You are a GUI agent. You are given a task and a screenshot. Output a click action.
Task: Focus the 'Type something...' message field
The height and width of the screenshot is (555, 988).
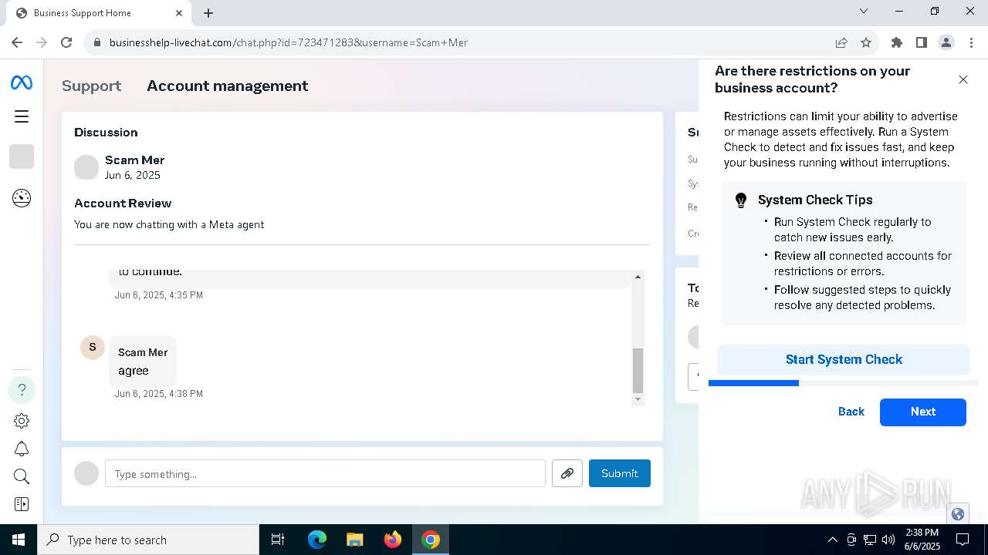coord(325,473)
